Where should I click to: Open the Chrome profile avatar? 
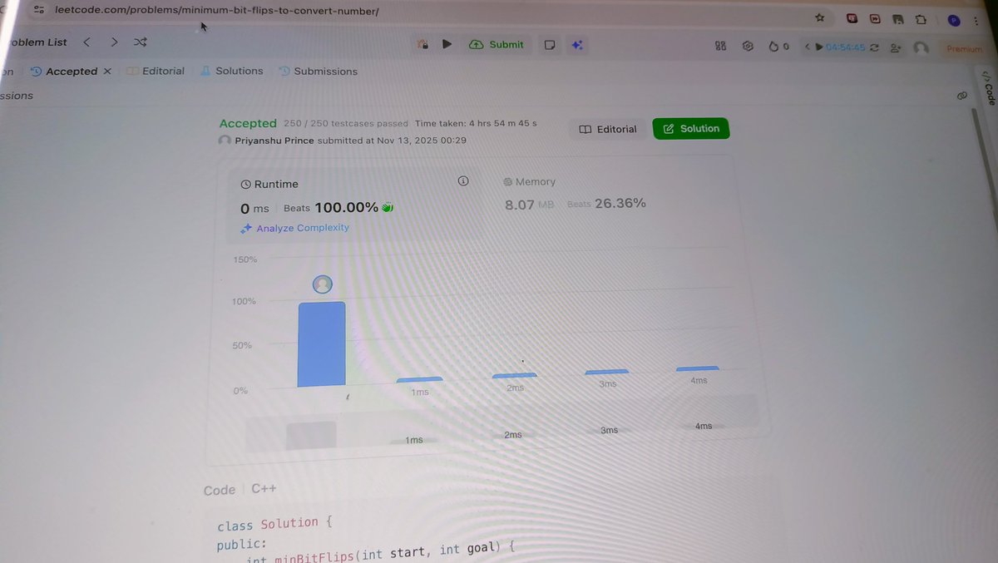[x=953, y=20]
